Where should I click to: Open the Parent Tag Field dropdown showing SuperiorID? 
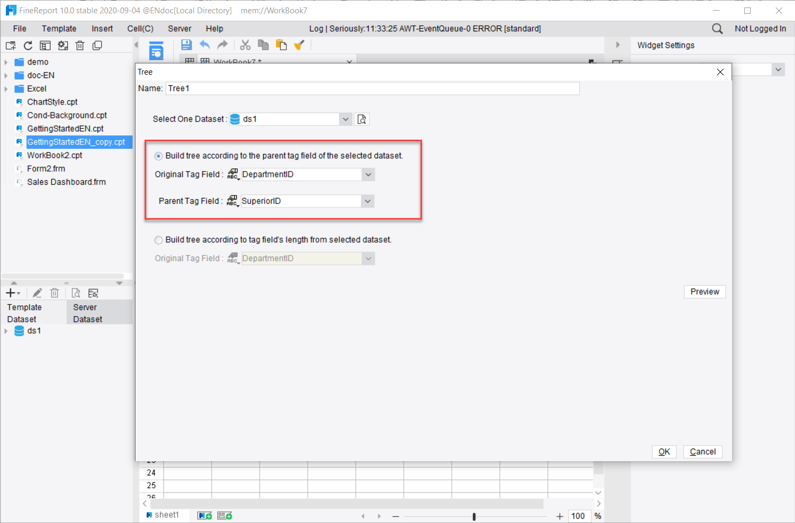click(x=368, y=201)
